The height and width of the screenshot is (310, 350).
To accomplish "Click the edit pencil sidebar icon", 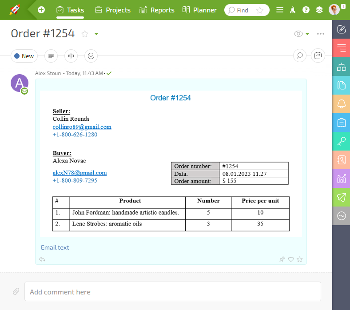I will (x=341, y=29).
